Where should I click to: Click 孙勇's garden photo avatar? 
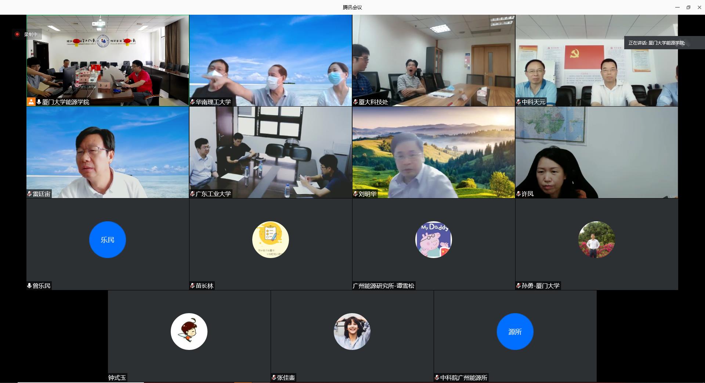point(597,240)
